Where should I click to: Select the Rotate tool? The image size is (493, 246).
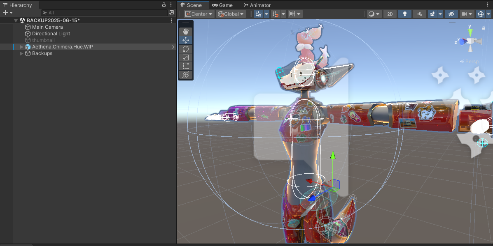point(185,48)
